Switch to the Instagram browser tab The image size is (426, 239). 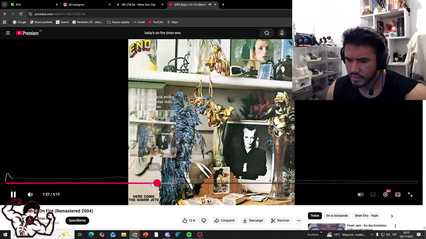pos(87,5)
